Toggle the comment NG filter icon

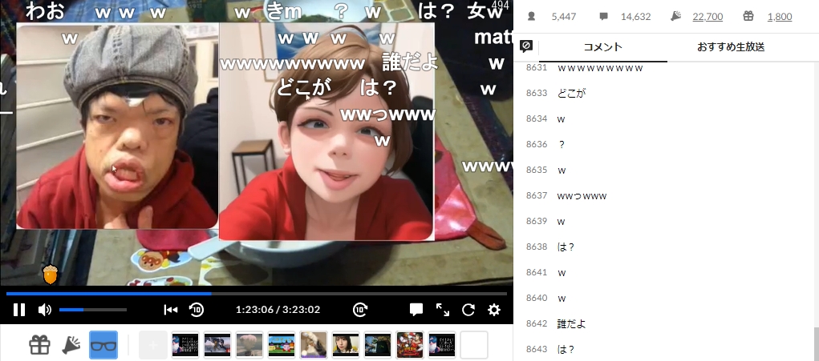[x=526, y=46]
